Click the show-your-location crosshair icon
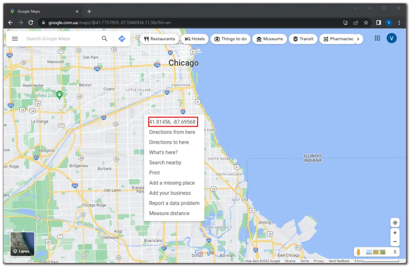The image size is (412, 269). tap(395, 223)
